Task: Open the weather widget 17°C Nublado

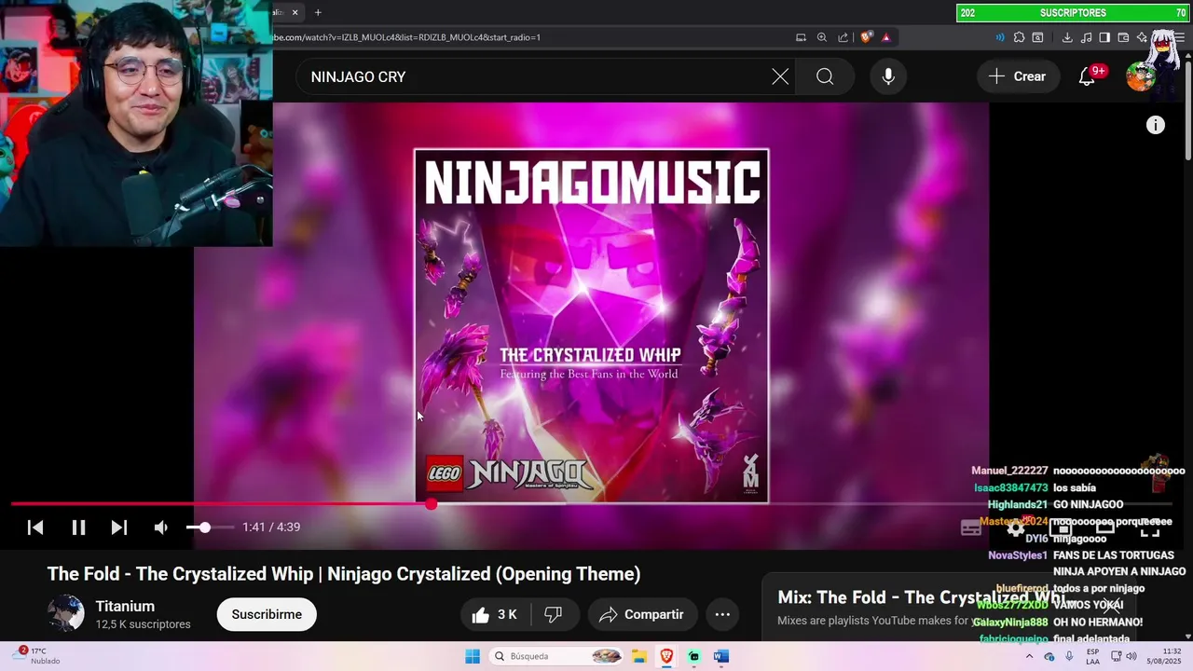Action: click(x=37, y=656)
